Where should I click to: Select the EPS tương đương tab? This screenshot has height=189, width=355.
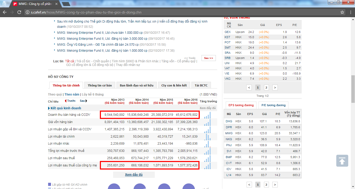coord(241,105)
